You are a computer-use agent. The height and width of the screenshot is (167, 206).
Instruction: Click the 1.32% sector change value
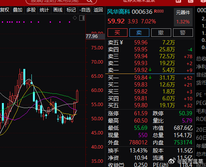click(183, 22)
